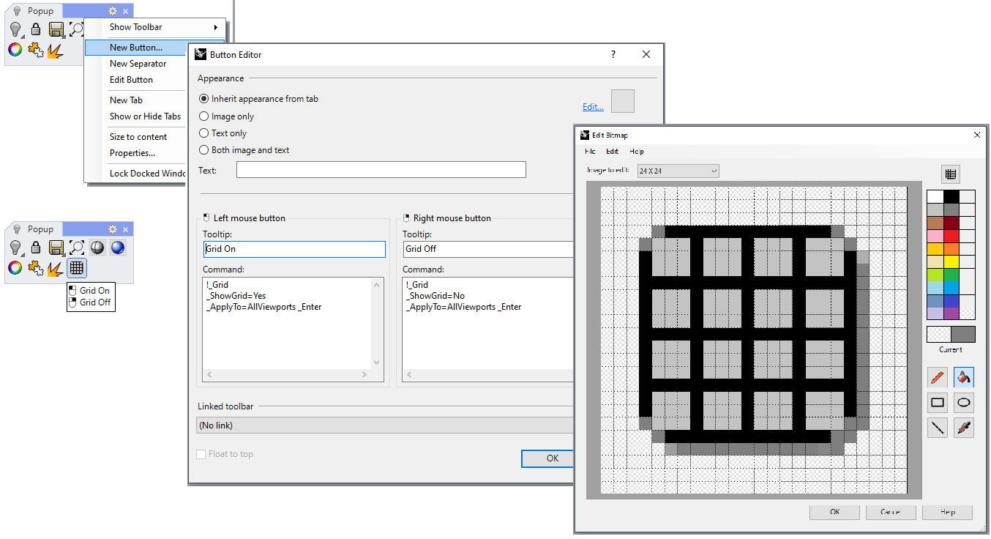Click the right mouse Tooltip field Grid Off
Image resolution: width=991 pixels, height=539 pixels.
487,249
